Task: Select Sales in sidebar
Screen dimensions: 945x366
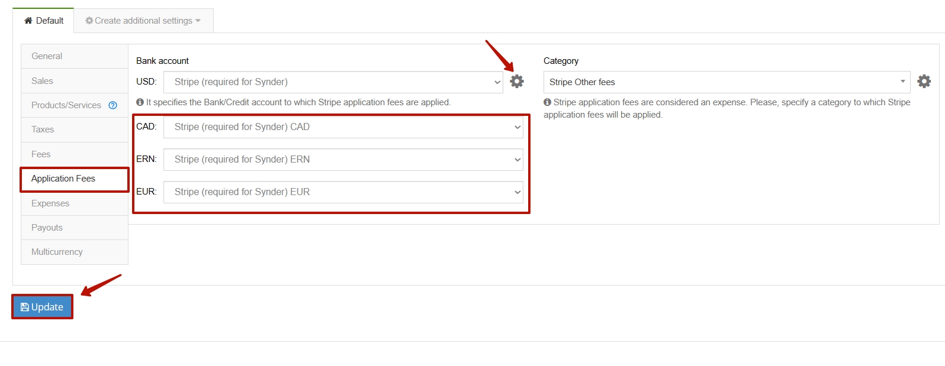Action: coord(75,81)
